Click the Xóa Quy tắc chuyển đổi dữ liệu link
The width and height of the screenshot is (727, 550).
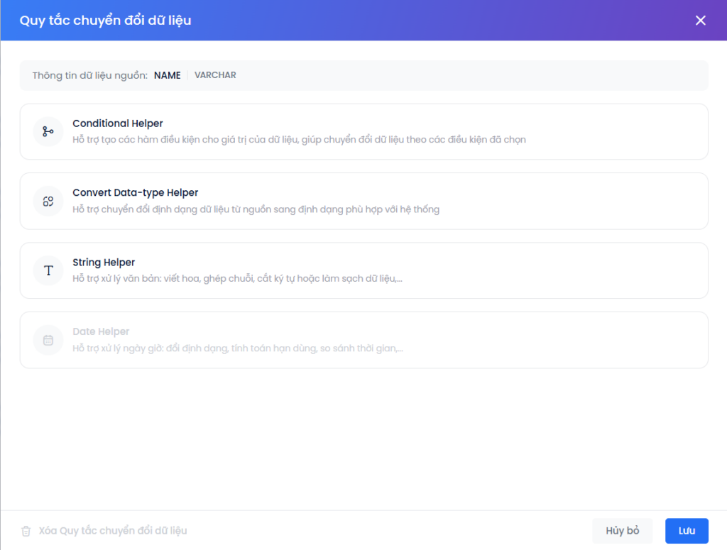pos(113,531)
